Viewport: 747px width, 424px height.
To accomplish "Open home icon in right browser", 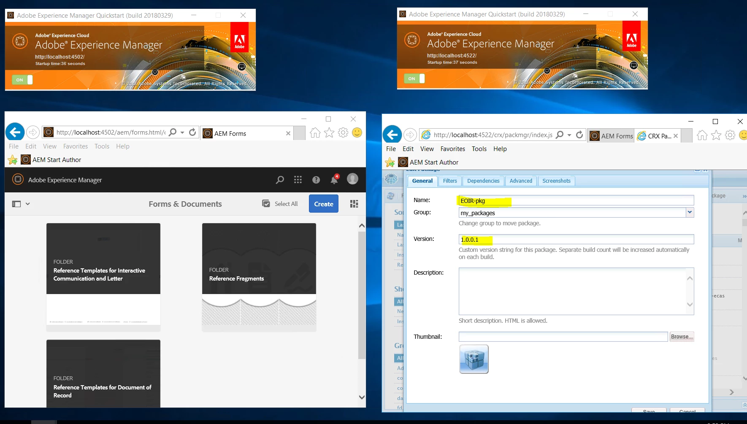I will click(x=702, y=135).
